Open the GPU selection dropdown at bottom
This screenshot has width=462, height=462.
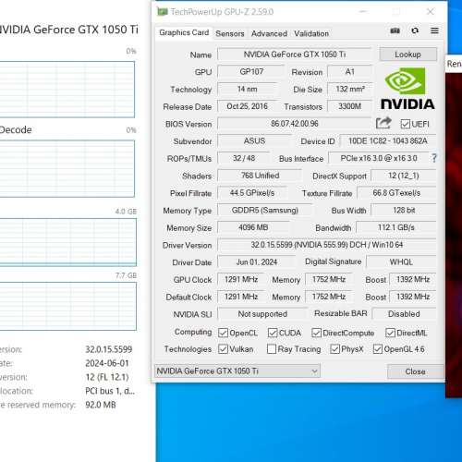237,371
